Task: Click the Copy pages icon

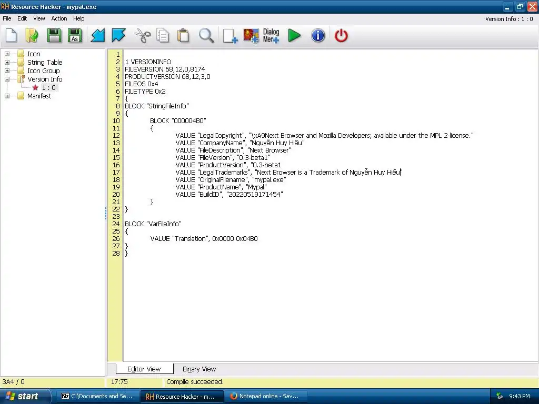Action: (163, 35)
